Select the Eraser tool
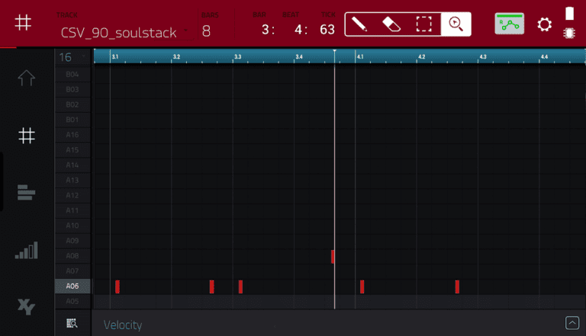The width and height of the screenshot is (586, 336). pyautogui.click(x=391, y=24)
